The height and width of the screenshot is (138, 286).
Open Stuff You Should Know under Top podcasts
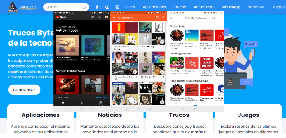click(x=207, y=35)
